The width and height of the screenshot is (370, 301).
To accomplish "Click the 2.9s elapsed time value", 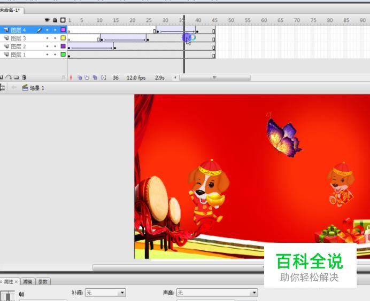I will coord(160,78).
